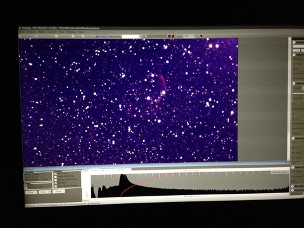The width and height of the screenshot is (304, 228).
Task: Click the Clear stack button
Action: (31, 192)
